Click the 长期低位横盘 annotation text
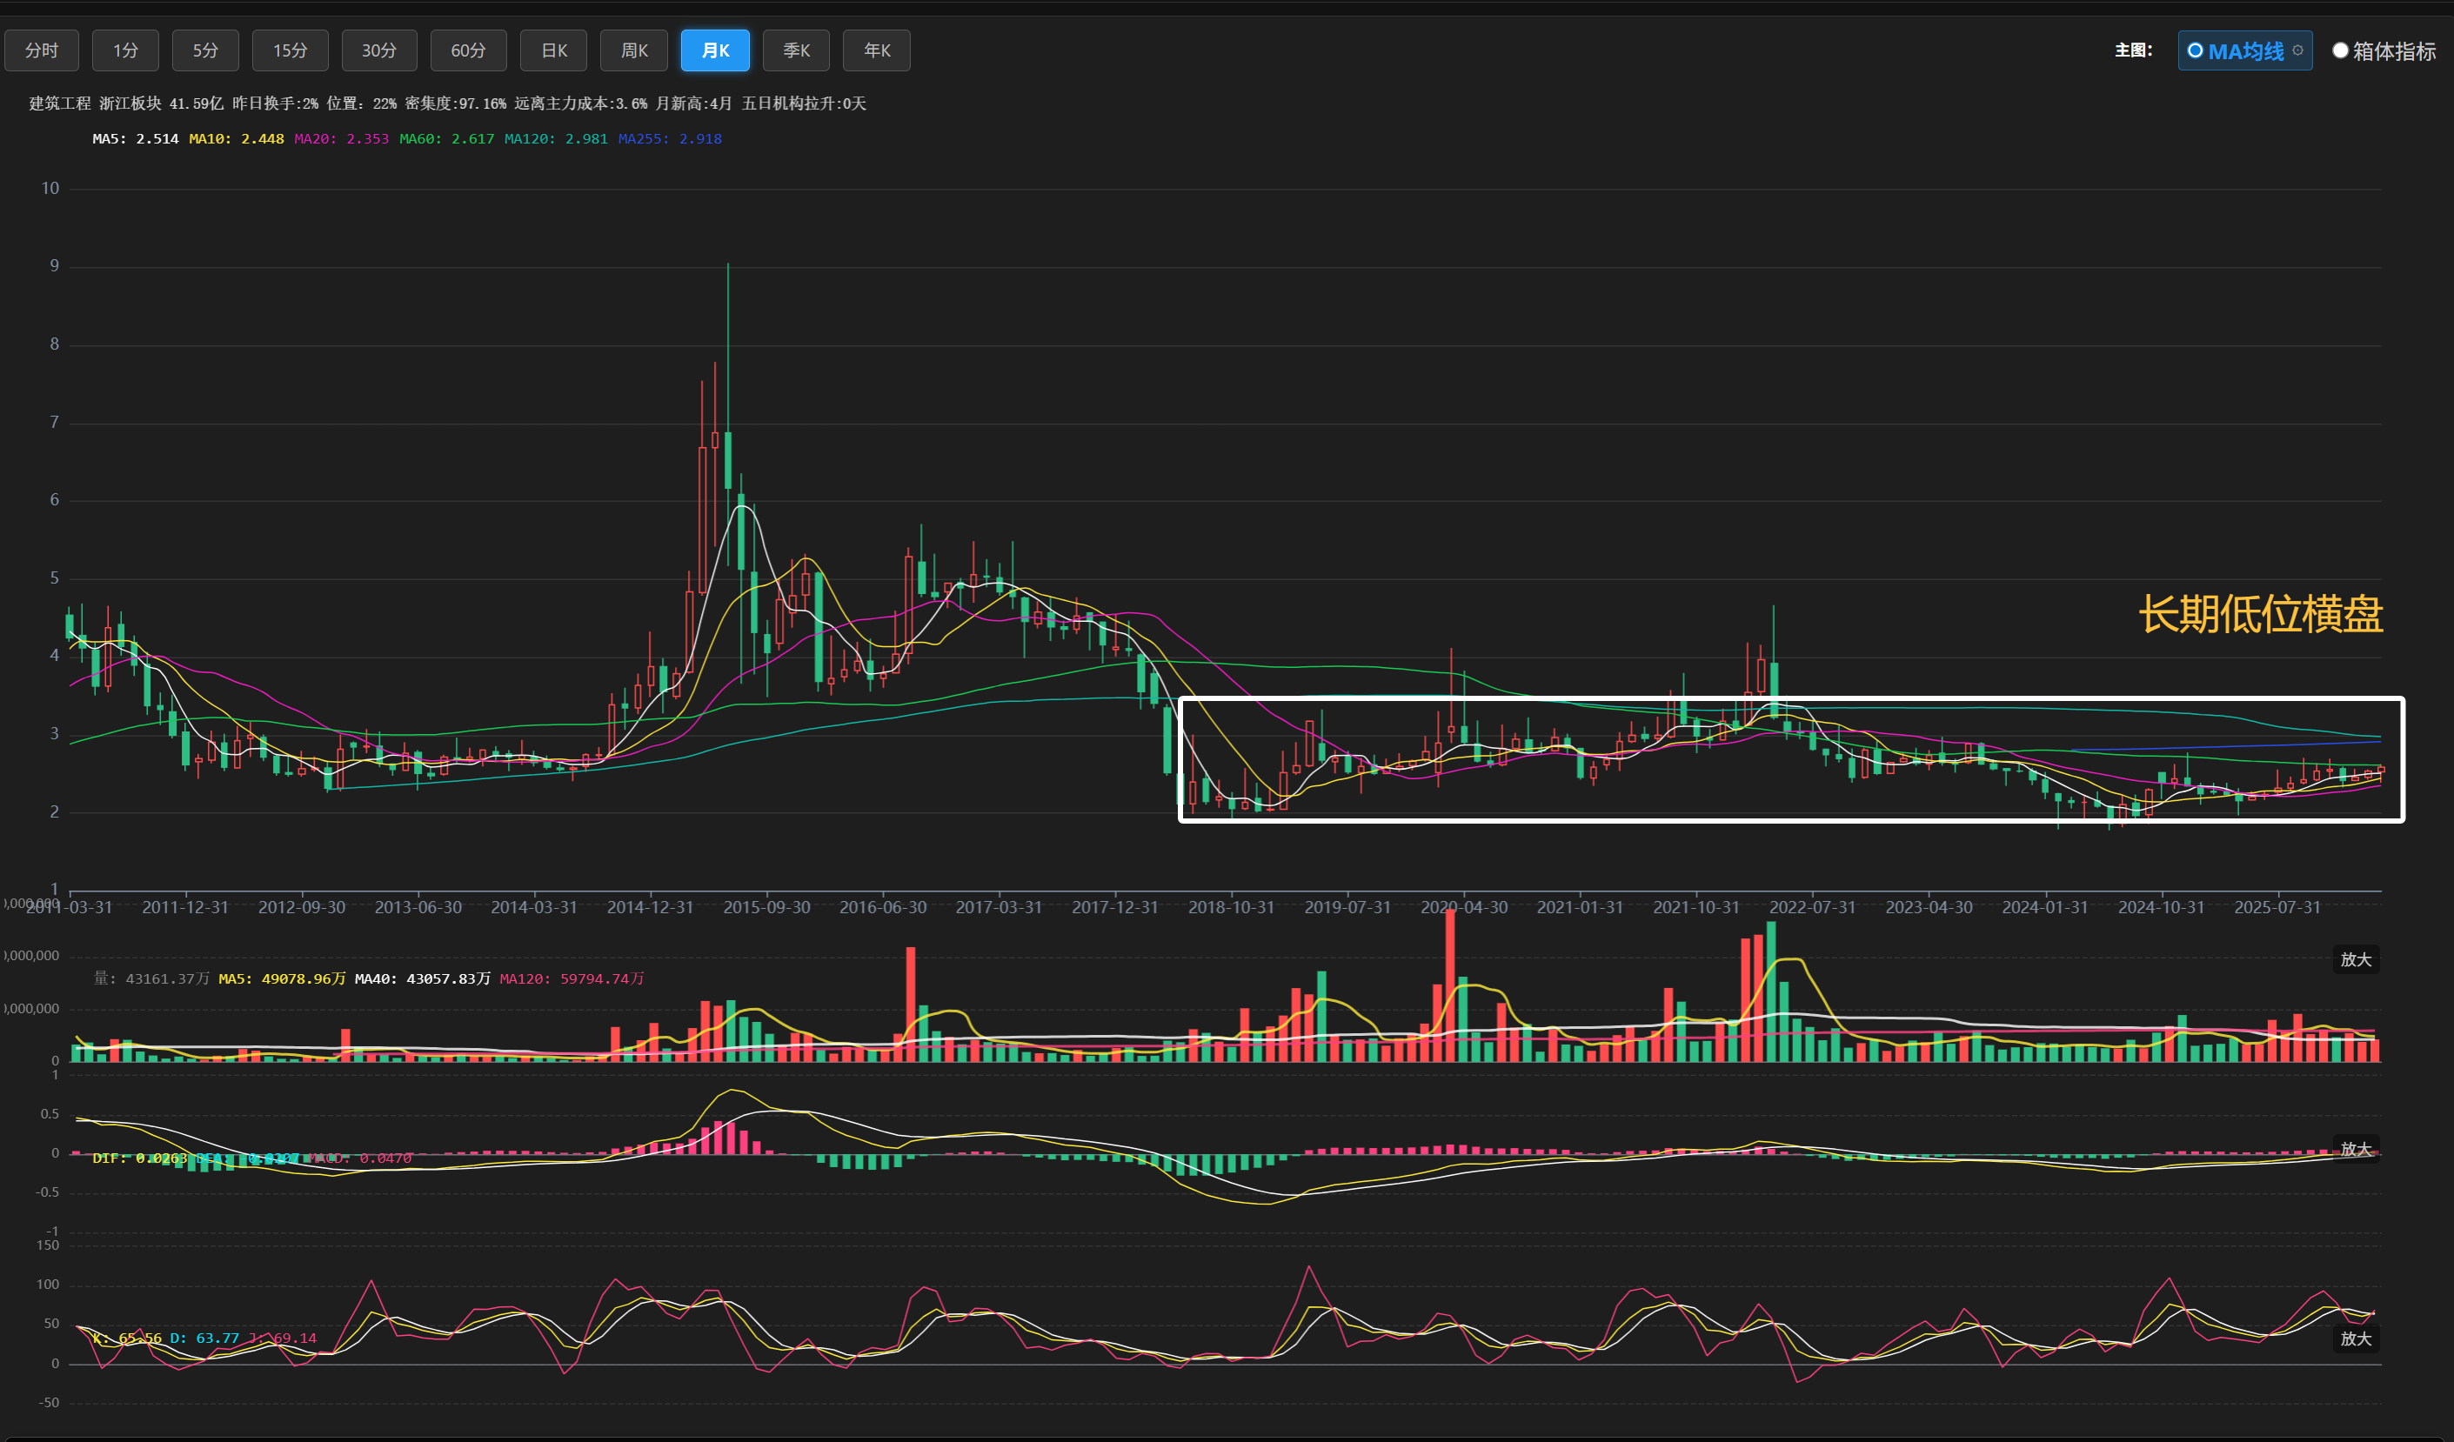The image size is (2454, 1442). (2260, 614)
